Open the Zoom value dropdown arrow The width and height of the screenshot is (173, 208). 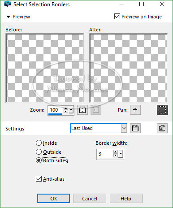71,110
